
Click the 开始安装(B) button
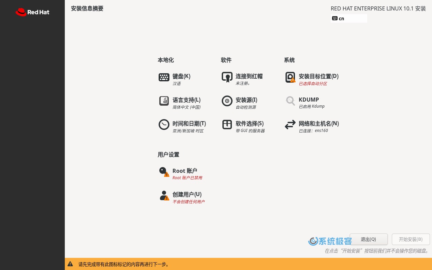click(x=411, y=239)
